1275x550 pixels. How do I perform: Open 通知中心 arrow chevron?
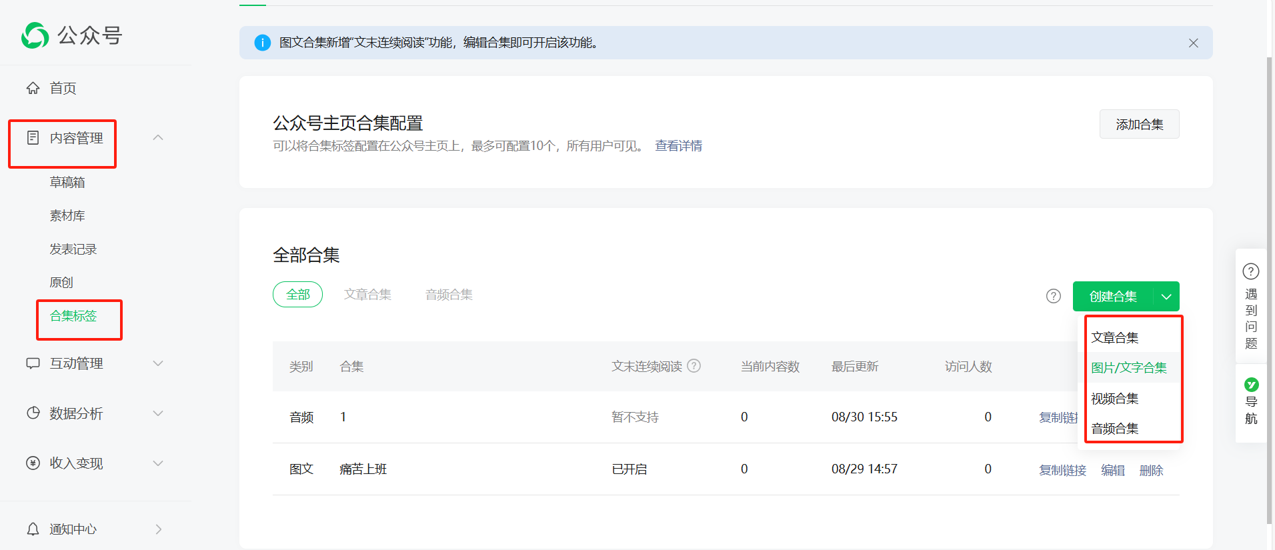point(159,529)
